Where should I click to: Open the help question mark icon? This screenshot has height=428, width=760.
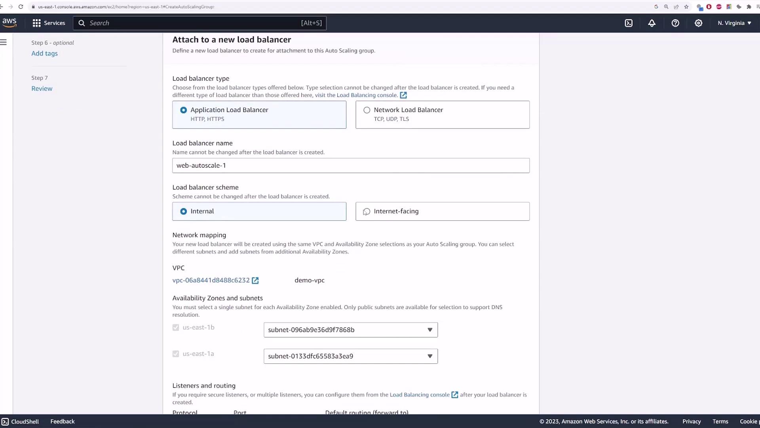tap(675, 23)
